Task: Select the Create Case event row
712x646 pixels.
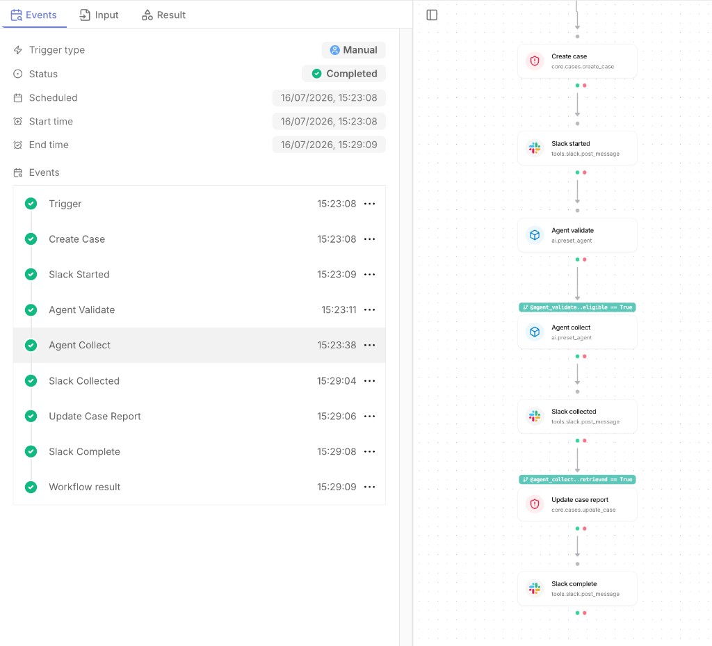Action: [x=200, y=239]
